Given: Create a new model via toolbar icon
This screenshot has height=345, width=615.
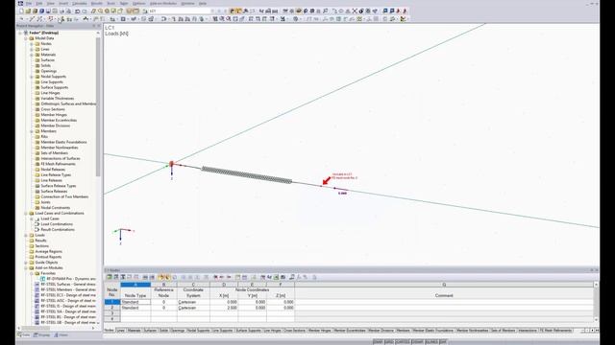Looking at the screenshot, I should click(21, 11).
